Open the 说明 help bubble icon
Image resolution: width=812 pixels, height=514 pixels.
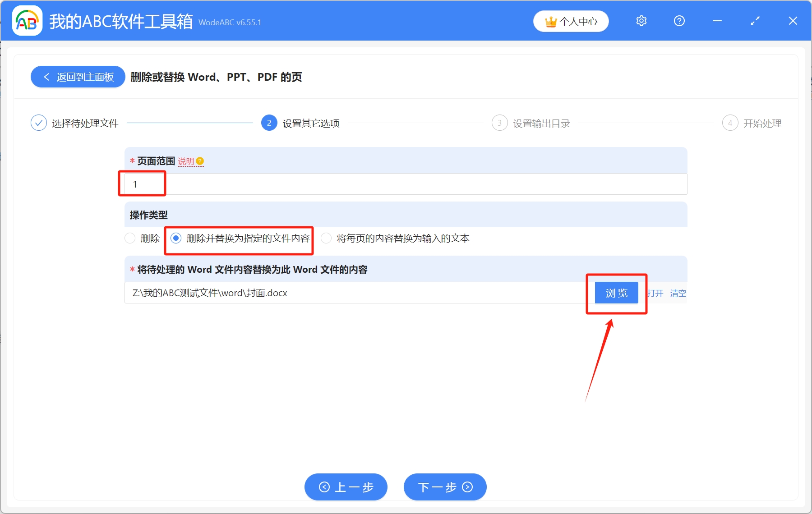pyautogui.click(x=200, y=161)
